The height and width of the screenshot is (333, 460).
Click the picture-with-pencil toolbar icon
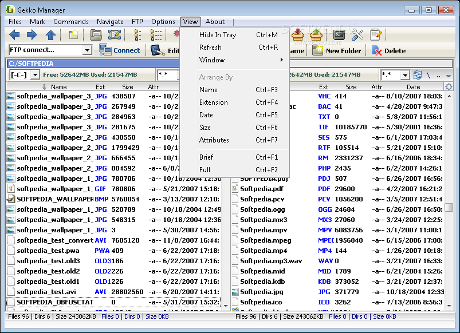pyautogui.click(x=114, y=35)
